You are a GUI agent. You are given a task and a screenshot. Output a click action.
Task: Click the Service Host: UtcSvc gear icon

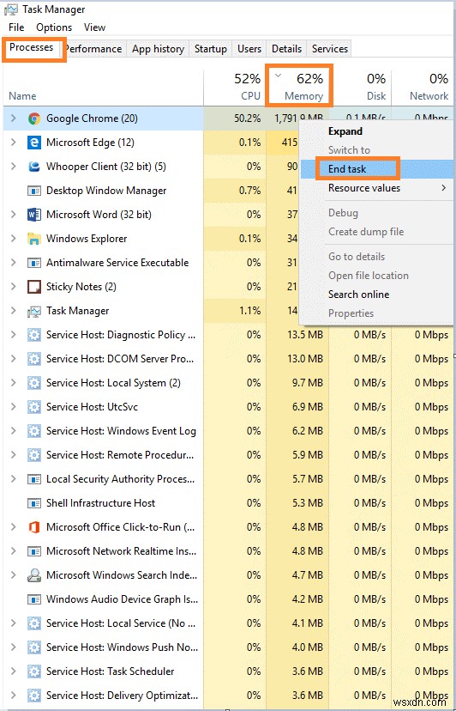[34, 407]
